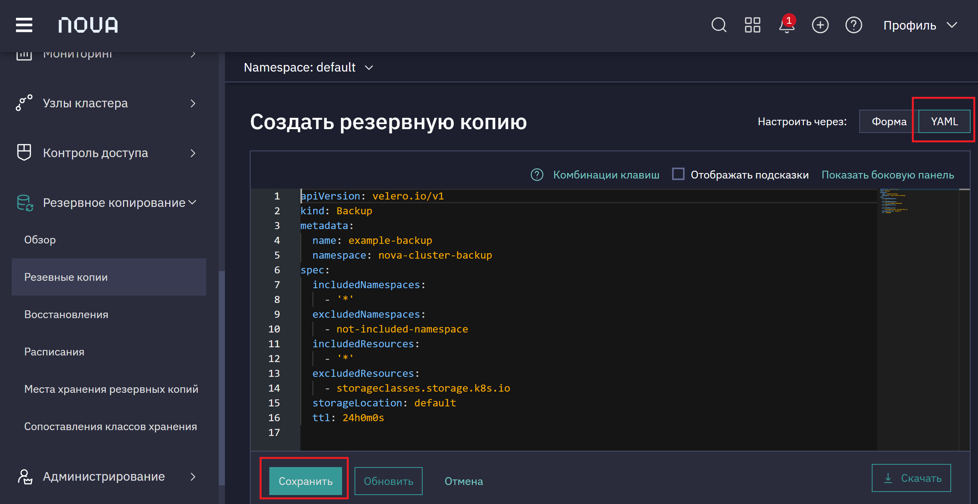This screenshot has width=978, height=504.
Task: Click the Отмена link
Action: [464, 481]
